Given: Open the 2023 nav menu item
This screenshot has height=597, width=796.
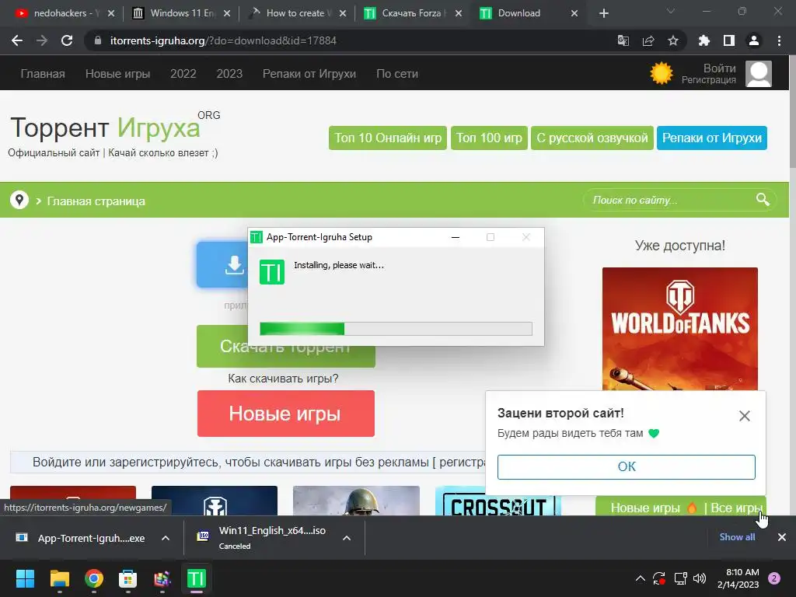Looking at the screenshot, I should (229, 74).
